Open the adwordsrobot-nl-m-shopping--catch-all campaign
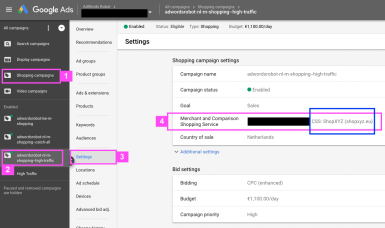 pyautogui.click(x=34, y=139)
